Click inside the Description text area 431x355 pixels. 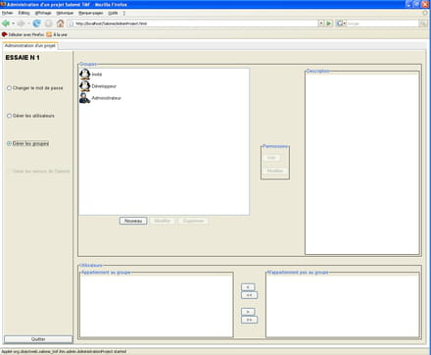pos(362,164)
